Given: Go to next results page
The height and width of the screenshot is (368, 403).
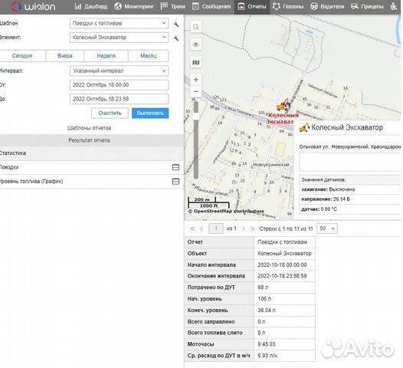Looking at the screenshot, I should (244, 228).
